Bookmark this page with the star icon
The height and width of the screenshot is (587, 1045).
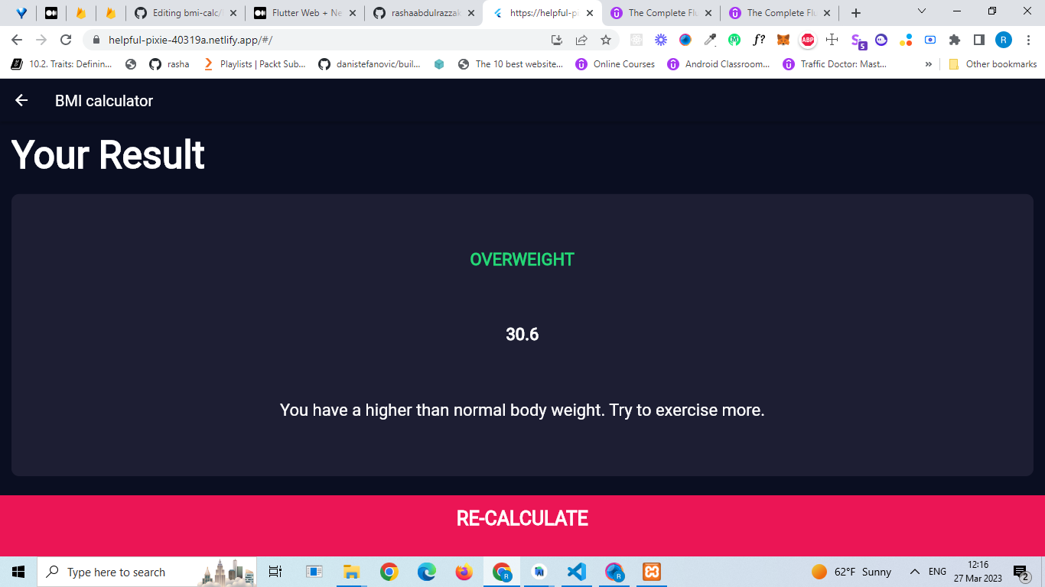click(x=606, y=40)
